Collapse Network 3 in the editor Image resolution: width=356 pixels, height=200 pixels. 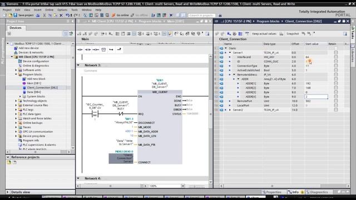click(x=78, y=65)
